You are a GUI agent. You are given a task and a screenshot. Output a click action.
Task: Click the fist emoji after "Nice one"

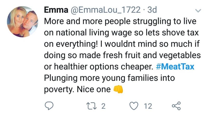[118, 90]
